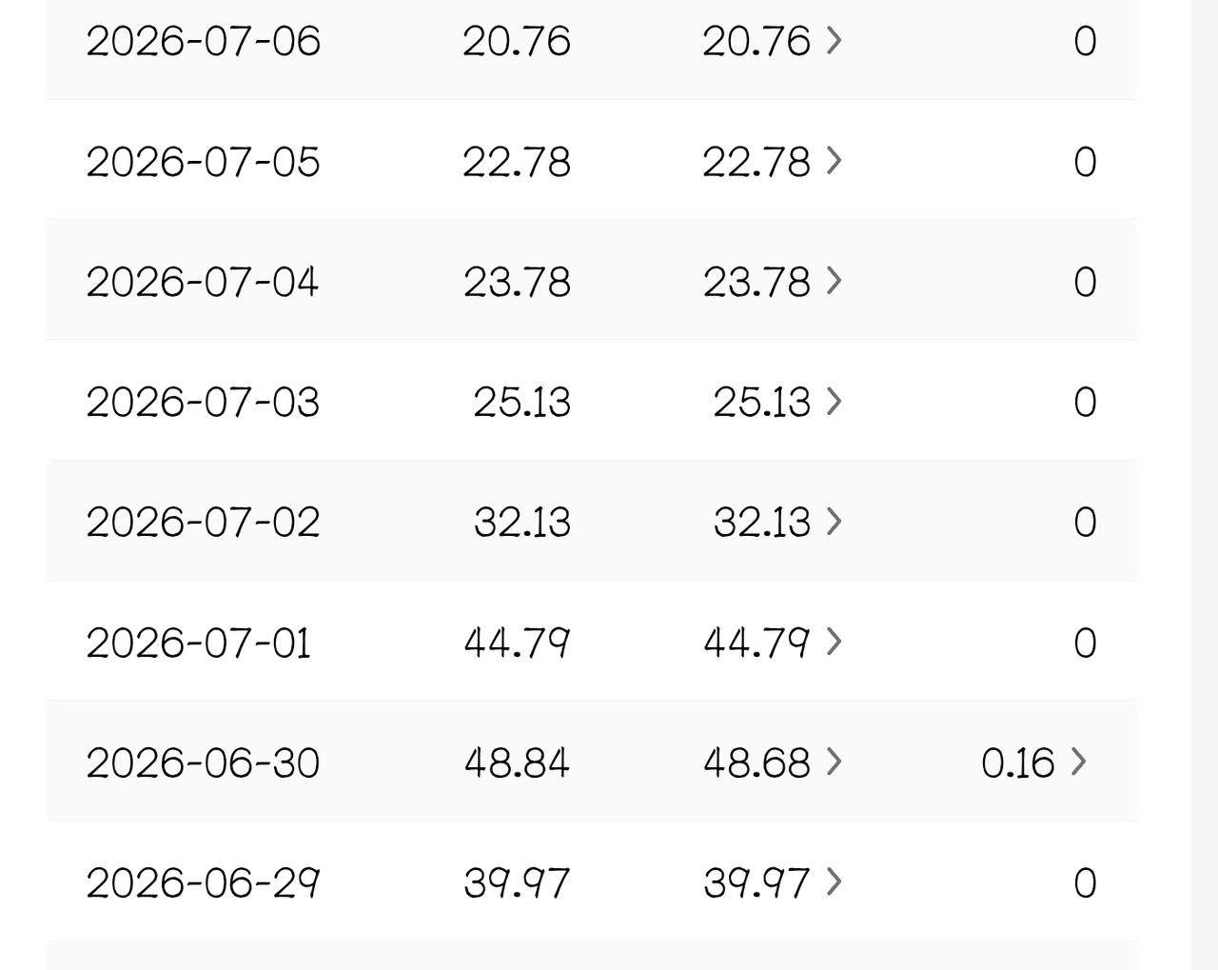
Task: Click the 0.16 amount link
Action: coord(1018,762)
